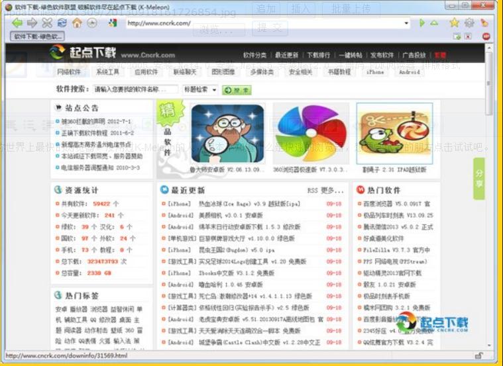This screenshot has width=503, height=366.
Task: Click the green Go arrow beside the address bar
Action: [x=422, y=23]
